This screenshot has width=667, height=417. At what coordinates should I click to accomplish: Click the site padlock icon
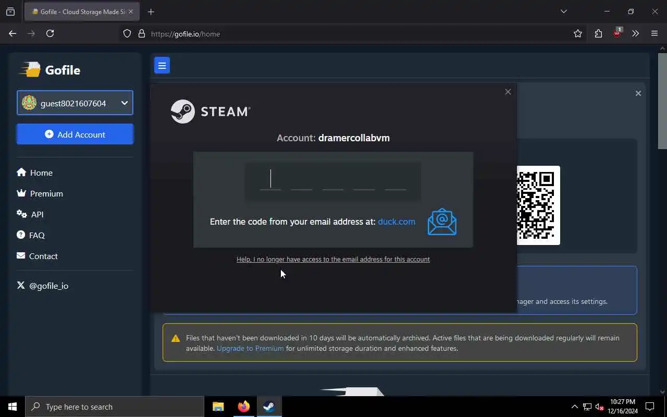tap(141, 34)
